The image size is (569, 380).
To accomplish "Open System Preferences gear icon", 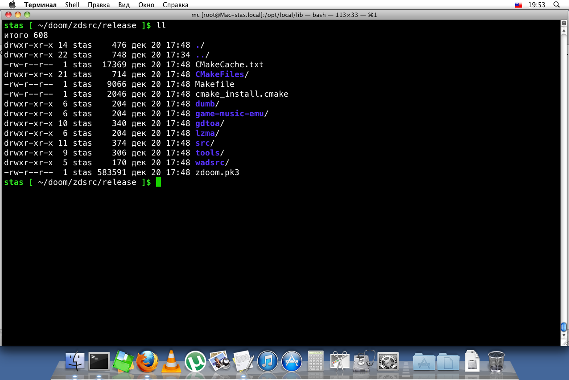I will [388, 360].
